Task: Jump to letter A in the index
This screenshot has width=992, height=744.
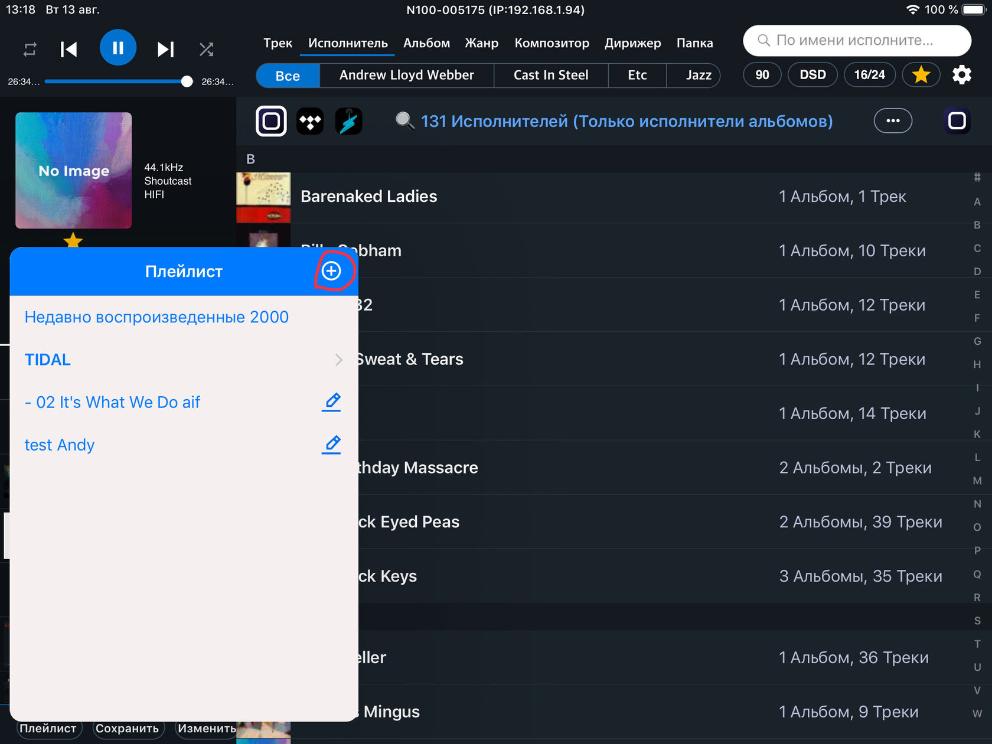Action: [977, 202]
